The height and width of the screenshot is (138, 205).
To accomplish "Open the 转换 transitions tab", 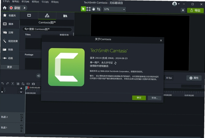I will 10,49.
